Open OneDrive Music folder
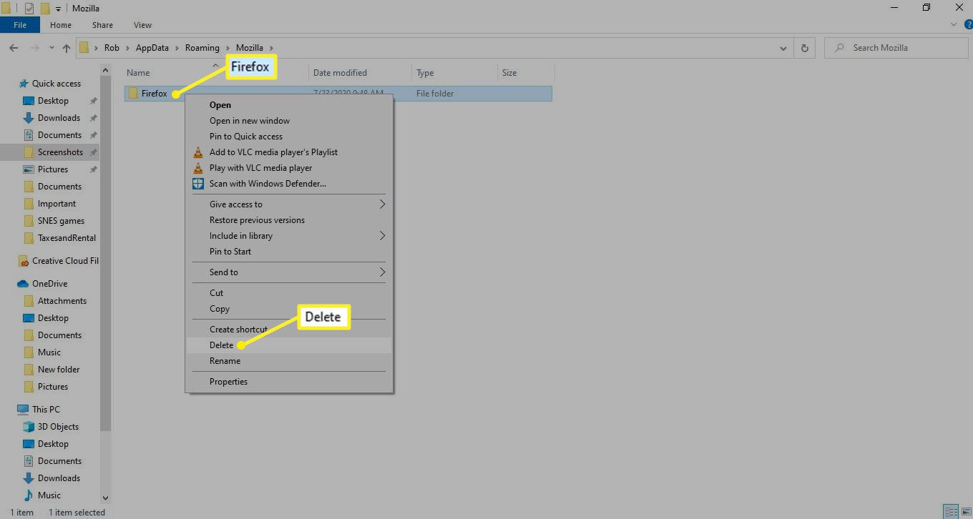This screenshot has height=519, width=973. (x=49, y=352)
